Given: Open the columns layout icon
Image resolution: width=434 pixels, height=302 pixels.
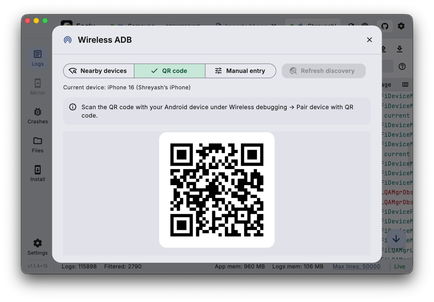Looking at the screenshot, I should click(x=405, y=84).
